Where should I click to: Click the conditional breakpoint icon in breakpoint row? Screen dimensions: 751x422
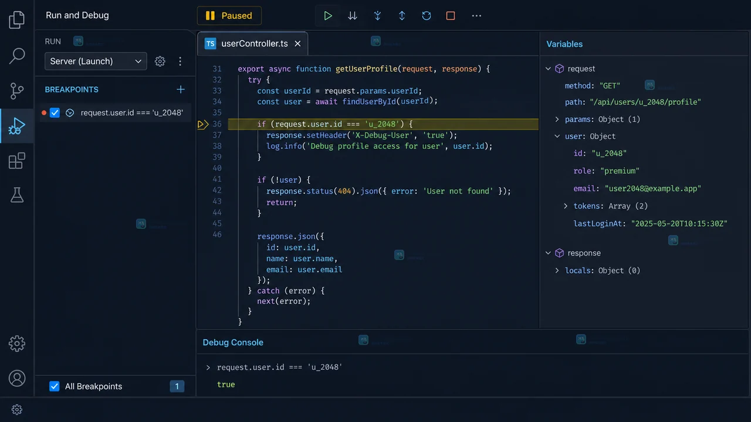70,113
